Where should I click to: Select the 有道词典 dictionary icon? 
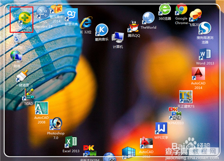click(71, 15)
